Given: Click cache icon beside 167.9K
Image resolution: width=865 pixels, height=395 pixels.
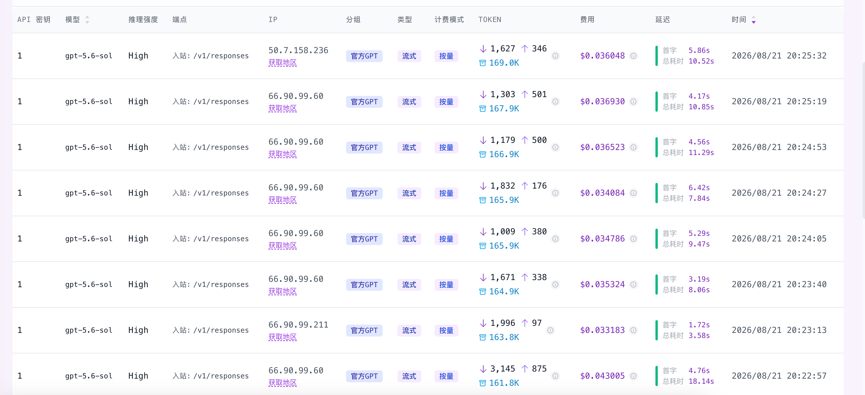Looking at the screenshot, I should coord(482,108).
